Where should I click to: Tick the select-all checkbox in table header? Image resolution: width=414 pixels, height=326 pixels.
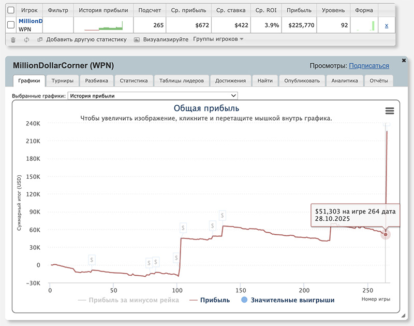click(11, 10)
